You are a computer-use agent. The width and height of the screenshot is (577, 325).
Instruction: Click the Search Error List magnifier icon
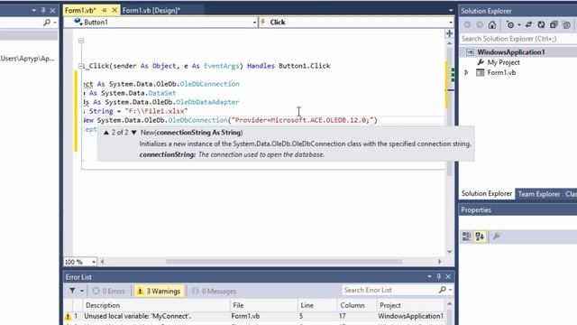point(443,290)
